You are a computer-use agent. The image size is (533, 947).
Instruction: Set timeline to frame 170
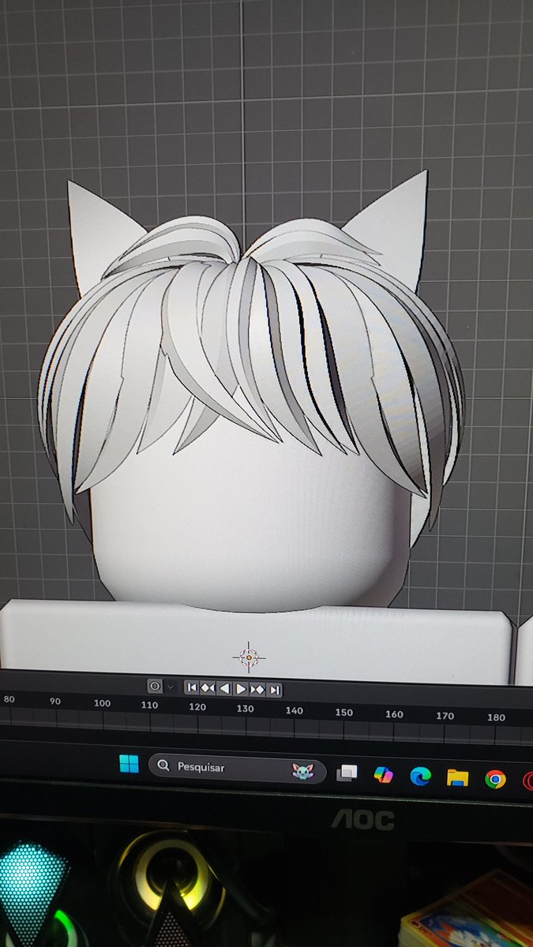click(445, 716)
